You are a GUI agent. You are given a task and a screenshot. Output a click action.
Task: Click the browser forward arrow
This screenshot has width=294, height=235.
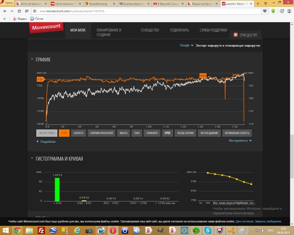click(12, 11)
